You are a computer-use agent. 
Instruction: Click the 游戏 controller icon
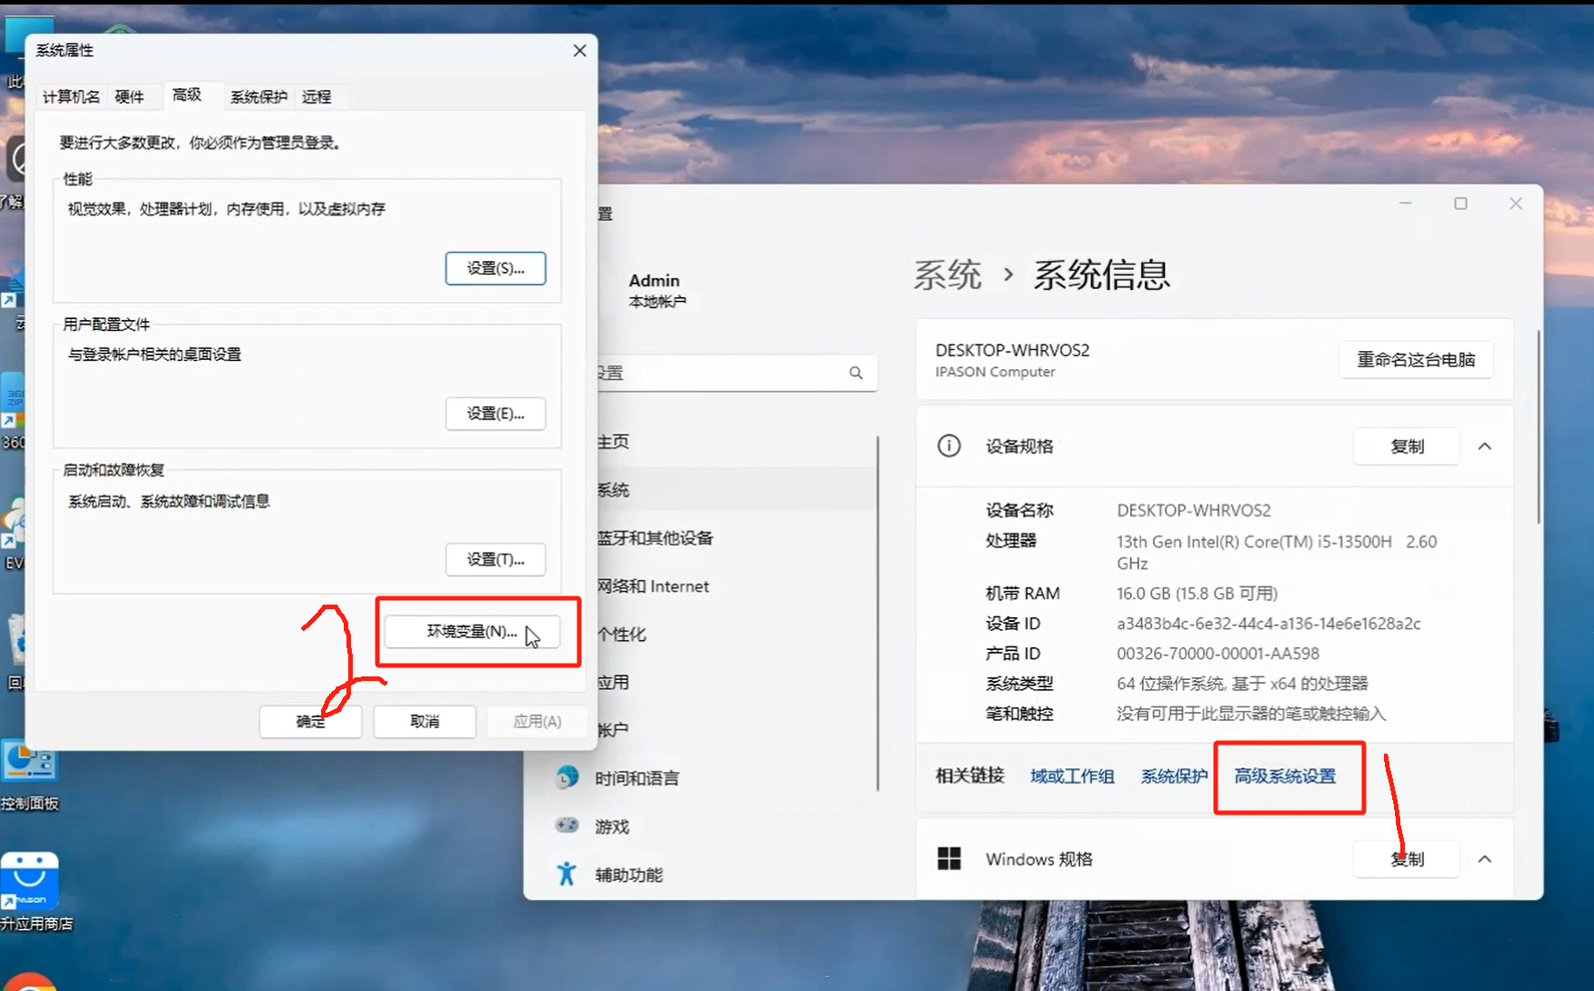tap(566, 826)
